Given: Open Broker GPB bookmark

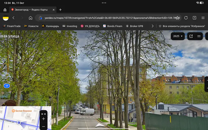Looking at the screenshot, I should click(134, 26).
